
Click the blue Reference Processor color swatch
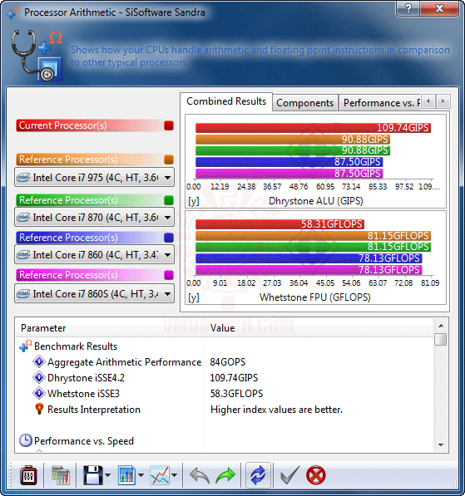(169, 238)
